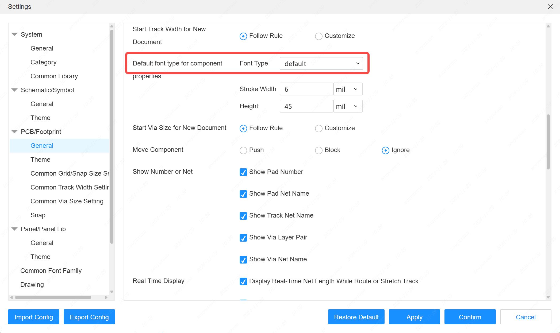Collapse the System tree section

[x=15, y=34]
